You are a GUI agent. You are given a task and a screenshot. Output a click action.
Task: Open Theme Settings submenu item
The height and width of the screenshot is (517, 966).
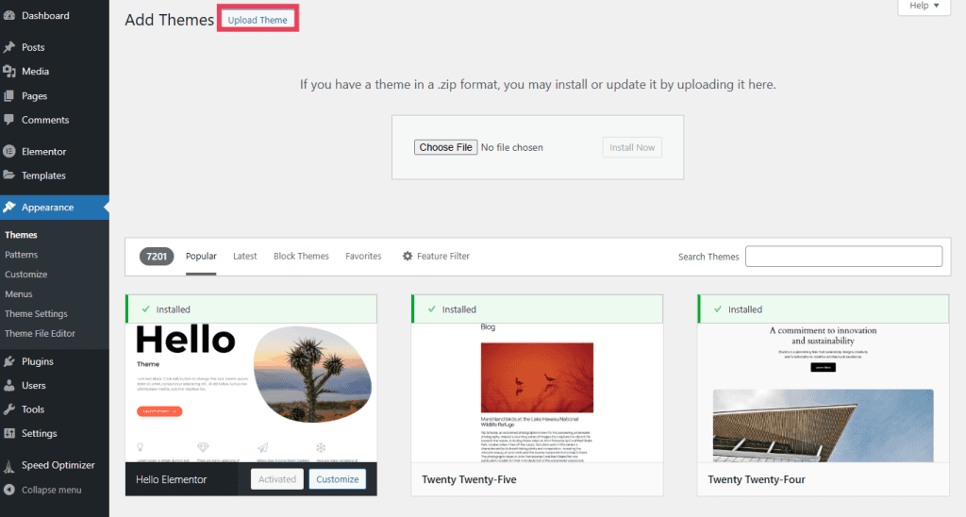[37, 313]
